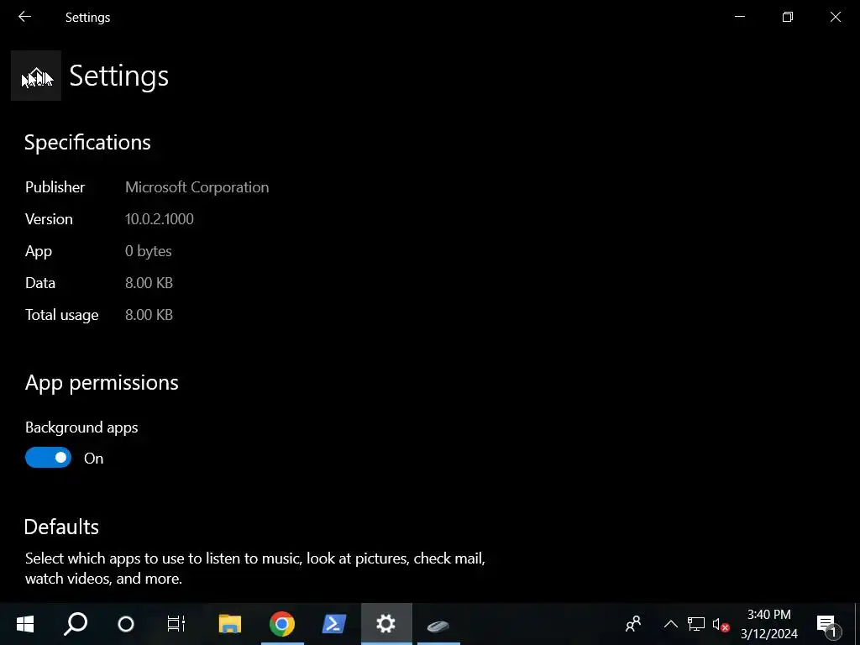Click the Publisher label

[55, 187]
